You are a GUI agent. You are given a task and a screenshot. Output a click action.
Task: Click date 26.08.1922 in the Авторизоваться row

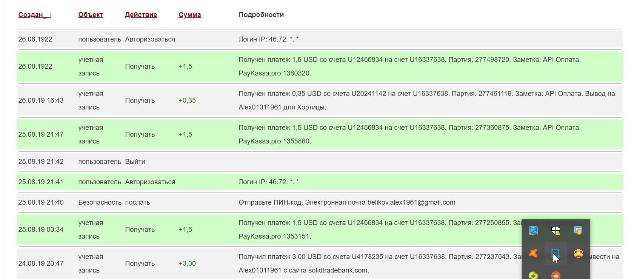pyautogui.click(x=35, y=39)
